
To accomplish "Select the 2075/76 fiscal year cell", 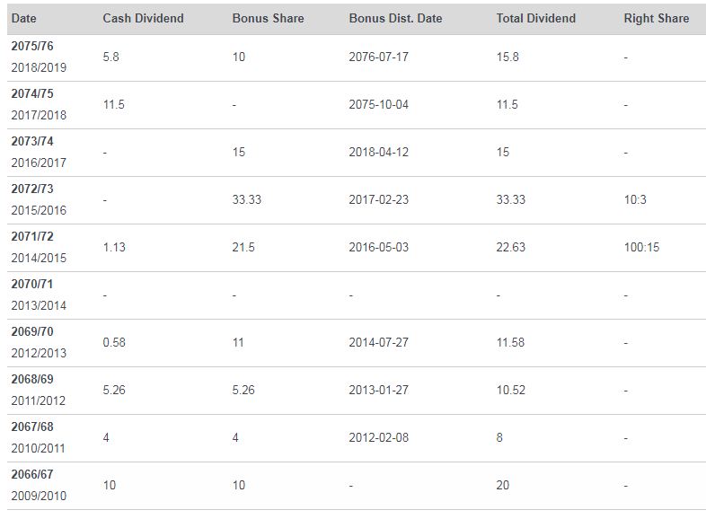I will point(39,57).
